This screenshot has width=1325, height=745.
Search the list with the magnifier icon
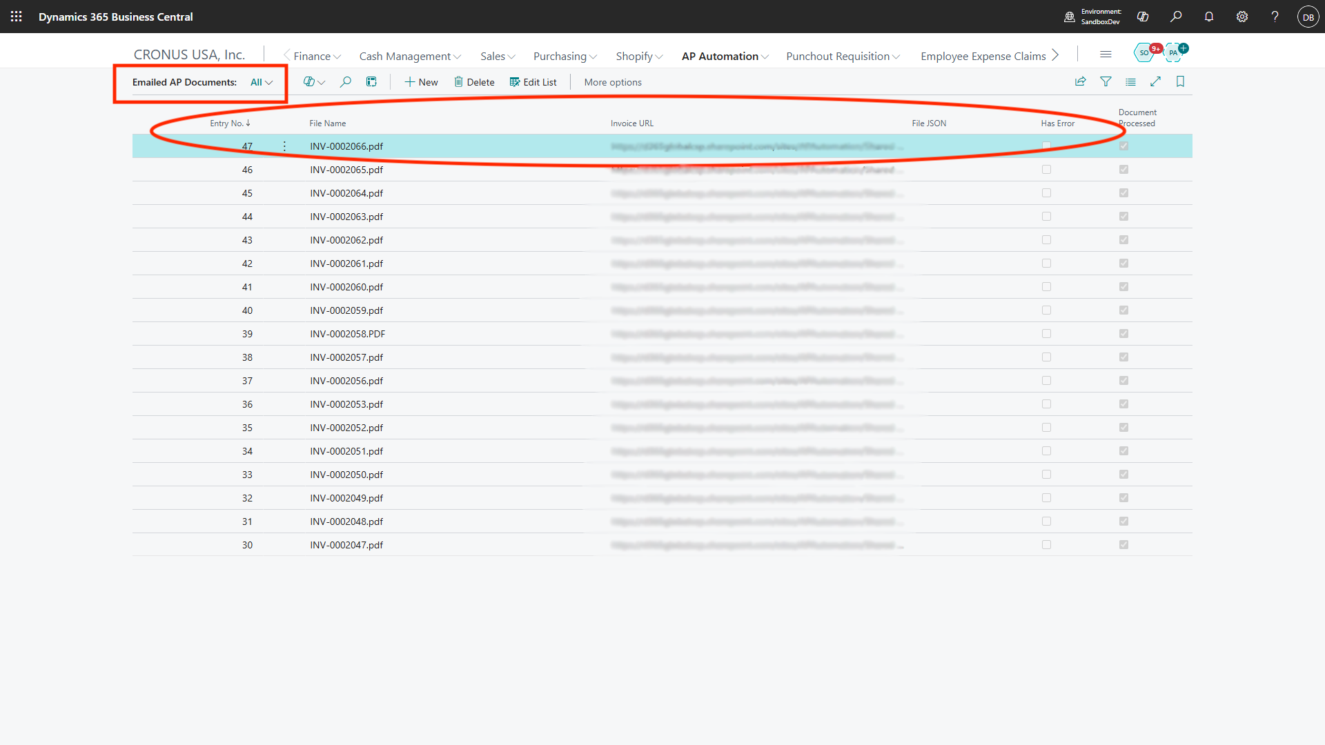[x=346, y=82]
